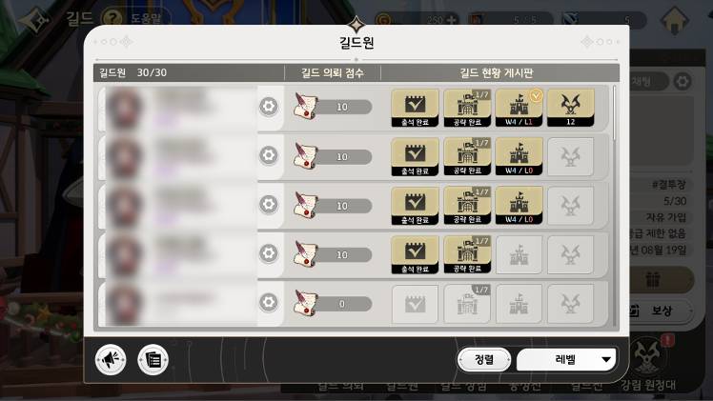
Task: Toggle first member's 출석 완료 attendance check
Action: 415,108
